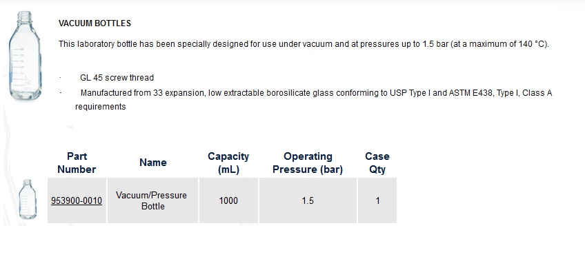
Task: Open part number 953900-0010 link
Action: point(77,201)
